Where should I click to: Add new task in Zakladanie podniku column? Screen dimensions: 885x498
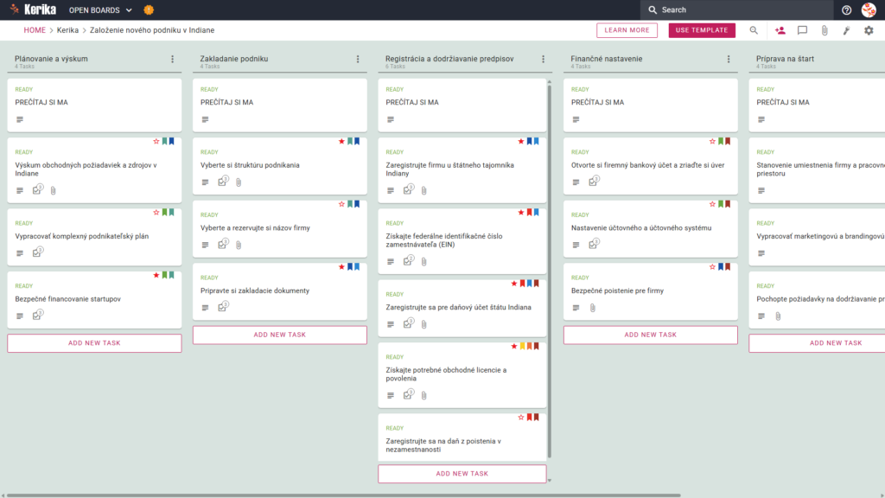click(280, 335)
